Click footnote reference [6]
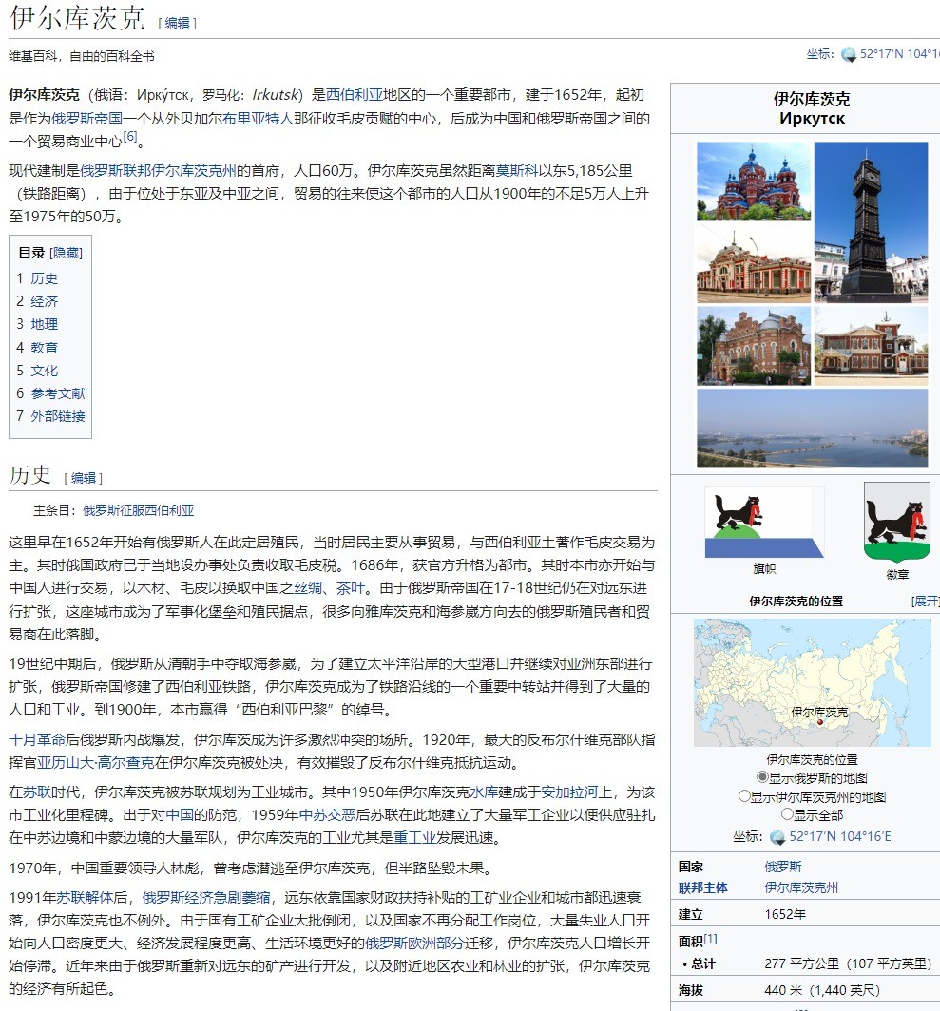The height and width of the screenshot is (1011, 940). click(129, 136)
